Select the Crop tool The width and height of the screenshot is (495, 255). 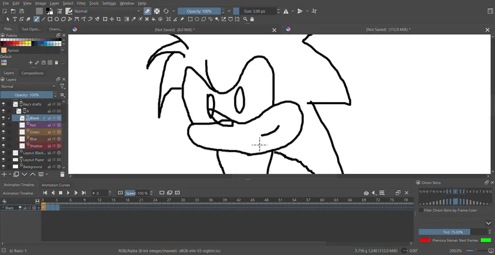118,19
